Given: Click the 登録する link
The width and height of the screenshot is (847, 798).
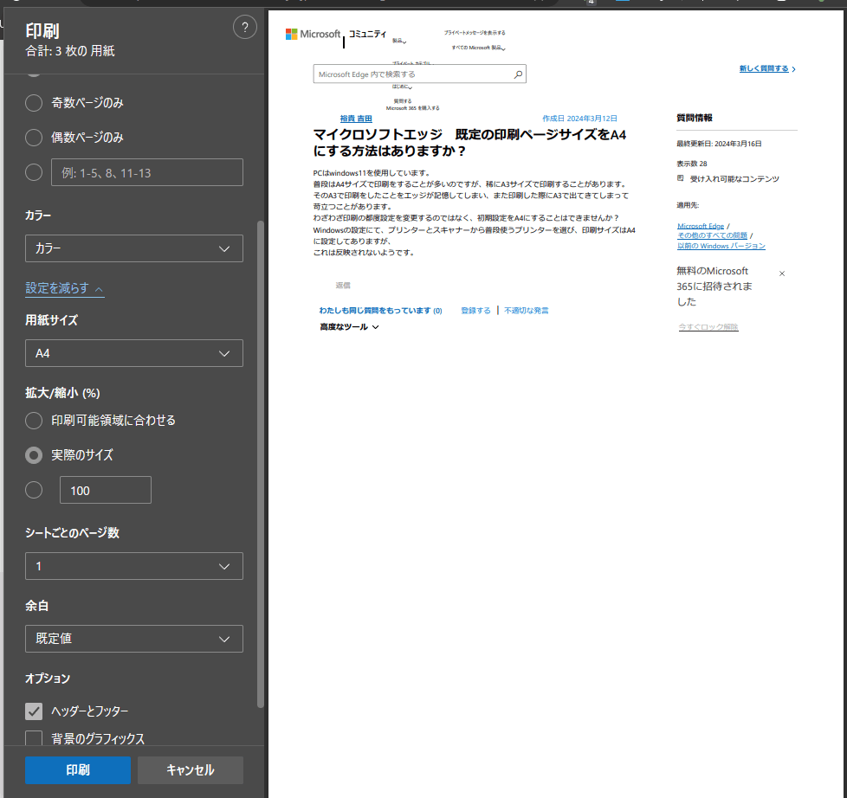Looking at the screenshot, I should [x=476, y=311].
